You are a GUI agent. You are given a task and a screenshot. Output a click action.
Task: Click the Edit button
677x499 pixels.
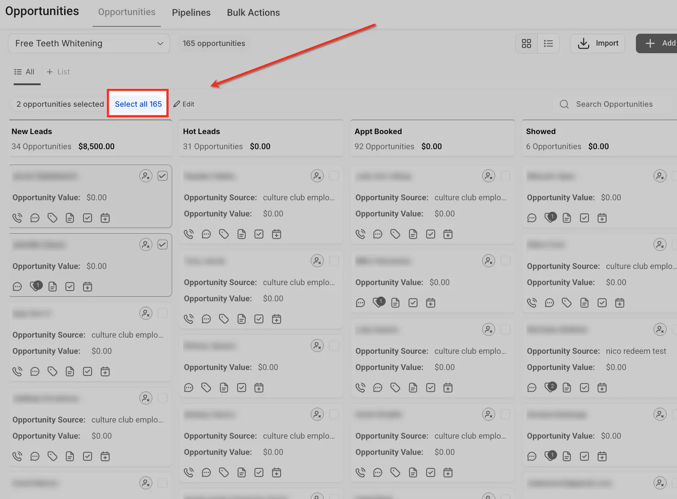[x=184, y=104]
